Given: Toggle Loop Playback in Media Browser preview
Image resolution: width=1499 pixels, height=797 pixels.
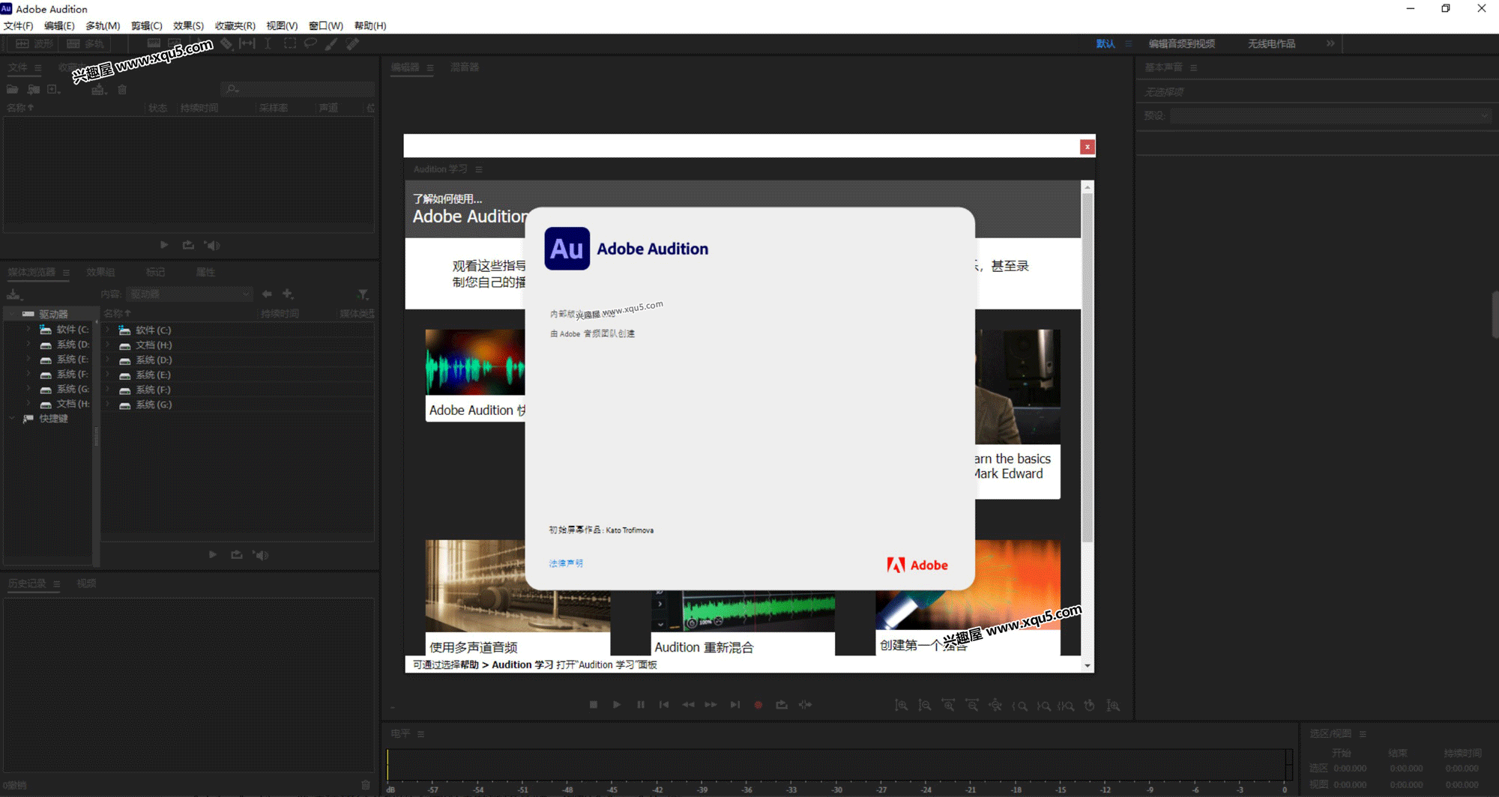Looking at the screenshot, I should pos(237,555).
